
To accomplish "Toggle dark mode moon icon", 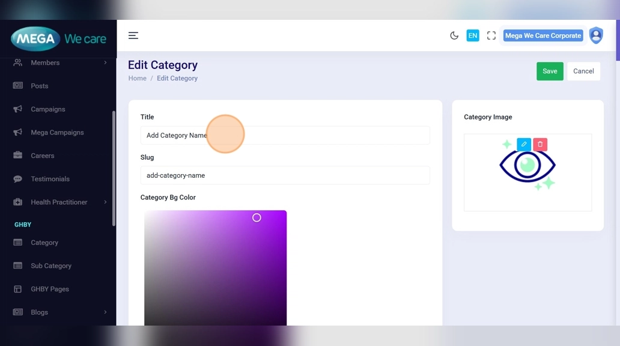I will click(x=454, y=35).
